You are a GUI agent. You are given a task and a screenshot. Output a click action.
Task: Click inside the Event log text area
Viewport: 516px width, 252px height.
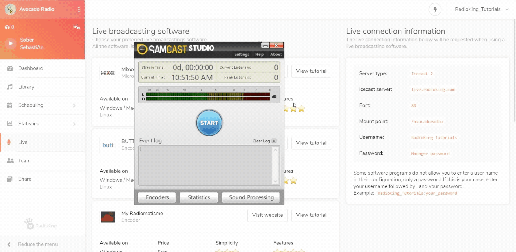[x=205, y=165]
